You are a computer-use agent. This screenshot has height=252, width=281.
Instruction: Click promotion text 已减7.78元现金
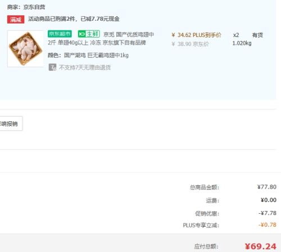click(100, 19)
